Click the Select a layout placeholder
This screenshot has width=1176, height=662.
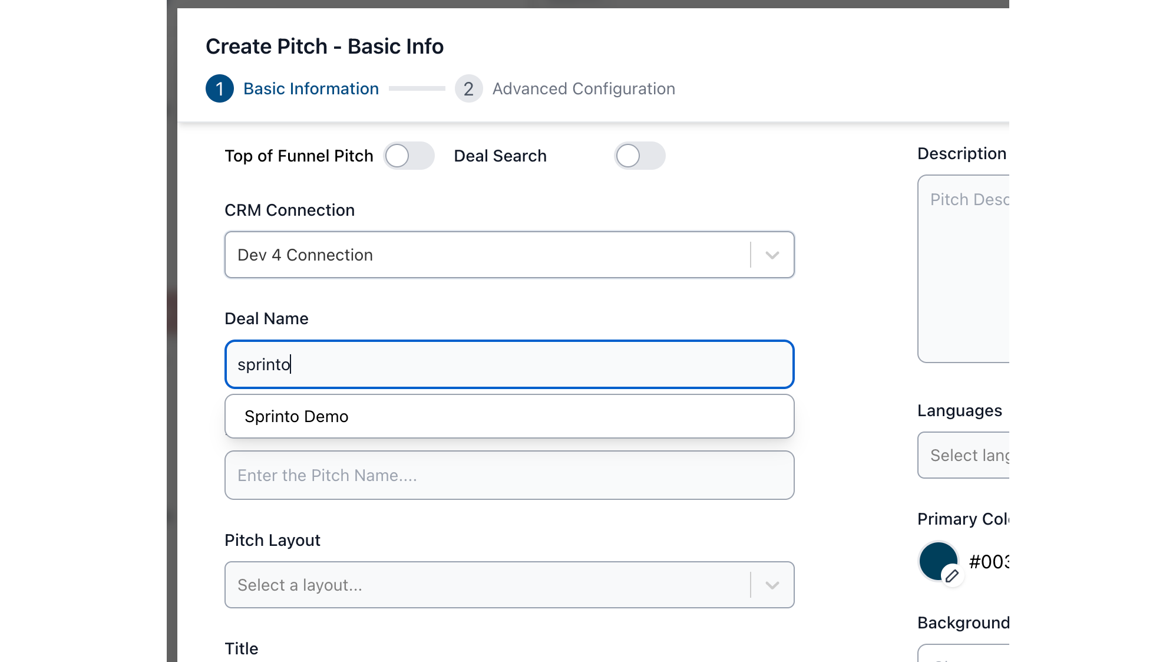pyautogui.click(x=300, y=585)
